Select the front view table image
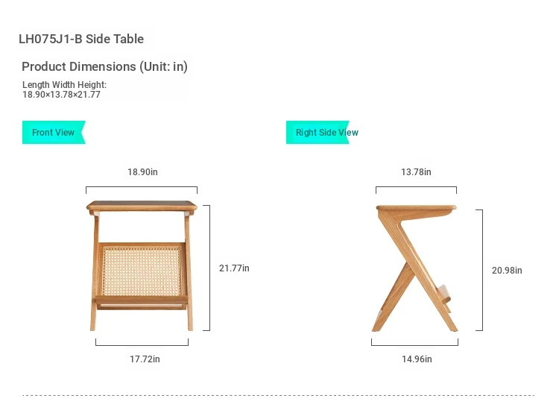Viewport: 559px width, 413px height. 142,265
